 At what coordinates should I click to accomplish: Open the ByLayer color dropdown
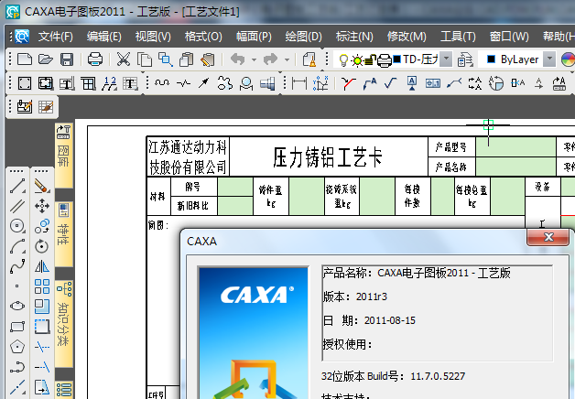(548, 59)
